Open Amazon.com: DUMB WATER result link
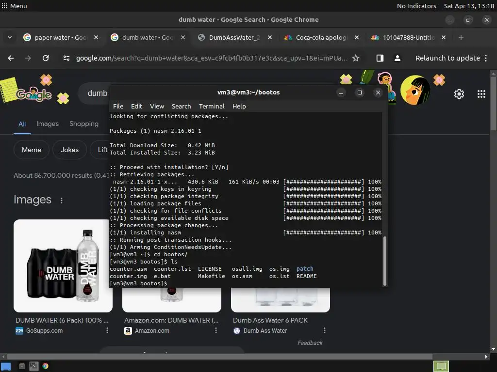The width and height of the screenshot is (497, 372). [171, 320]
